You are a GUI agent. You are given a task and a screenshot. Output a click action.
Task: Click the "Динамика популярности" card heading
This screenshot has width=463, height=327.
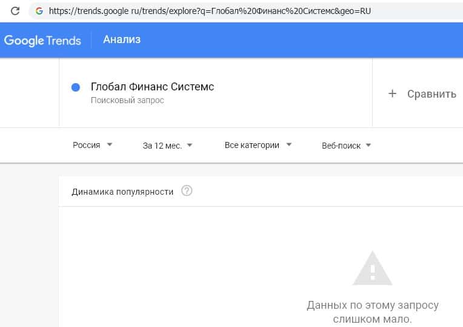click(x=122, y=192)
